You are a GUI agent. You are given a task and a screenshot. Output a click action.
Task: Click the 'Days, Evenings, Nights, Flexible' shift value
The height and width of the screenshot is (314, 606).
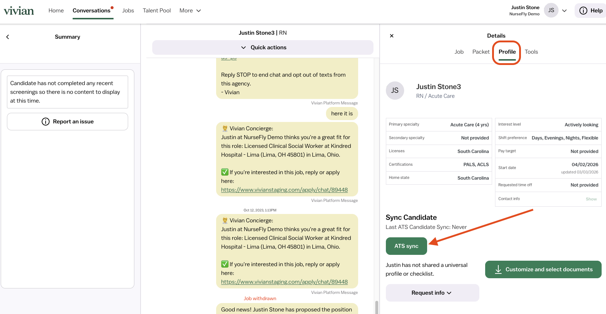(565, 138)
